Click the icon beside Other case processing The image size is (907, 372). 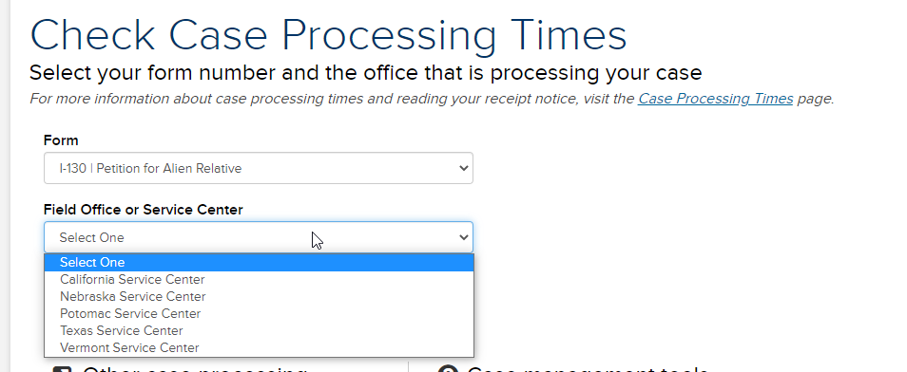coord(62,370)
